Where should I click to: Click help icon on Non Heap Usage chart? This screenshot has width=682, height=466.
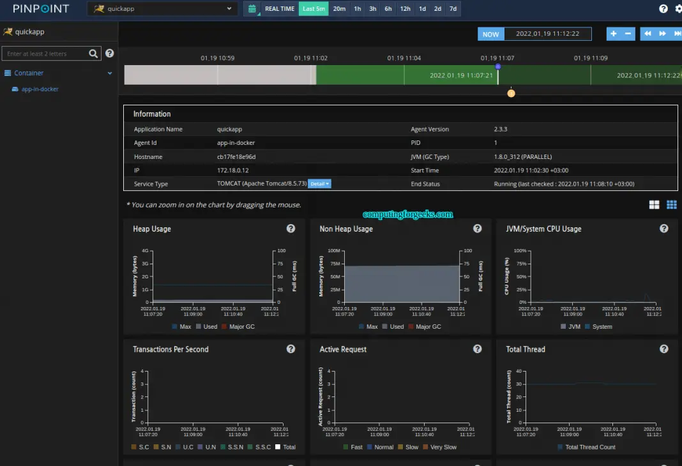(477, 229)
